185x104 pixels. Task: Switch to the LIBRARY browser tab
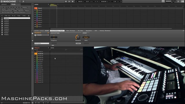(x=4, y=4)
